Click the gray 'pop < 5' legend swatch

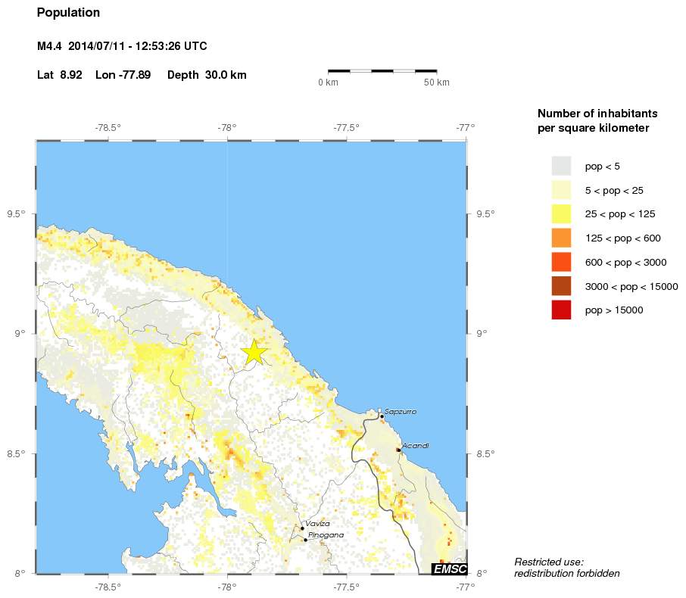click(x=561, y=167)
